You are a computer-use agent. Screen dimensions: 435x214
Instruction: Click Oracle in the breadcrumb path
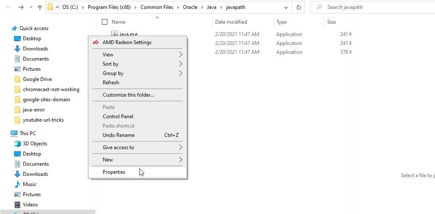pyautogui.click(x=190, y=7)
